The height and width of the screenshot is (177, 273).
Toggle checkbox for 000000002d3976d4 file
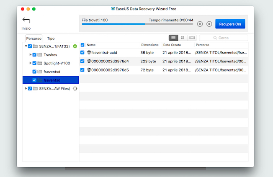[x=82, y=61]
